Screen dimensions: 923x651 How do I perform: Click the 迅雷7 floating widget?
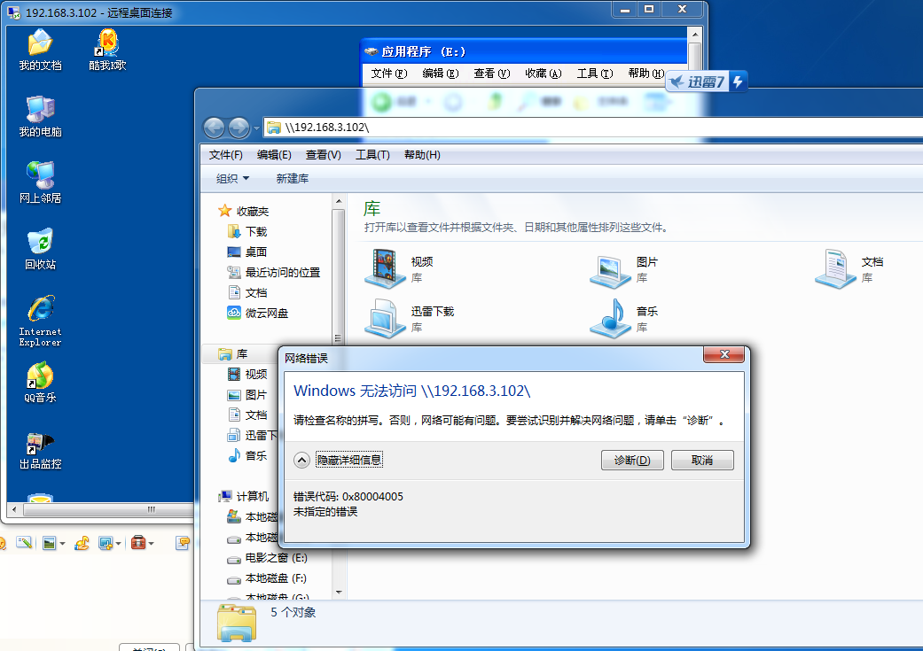707,81
